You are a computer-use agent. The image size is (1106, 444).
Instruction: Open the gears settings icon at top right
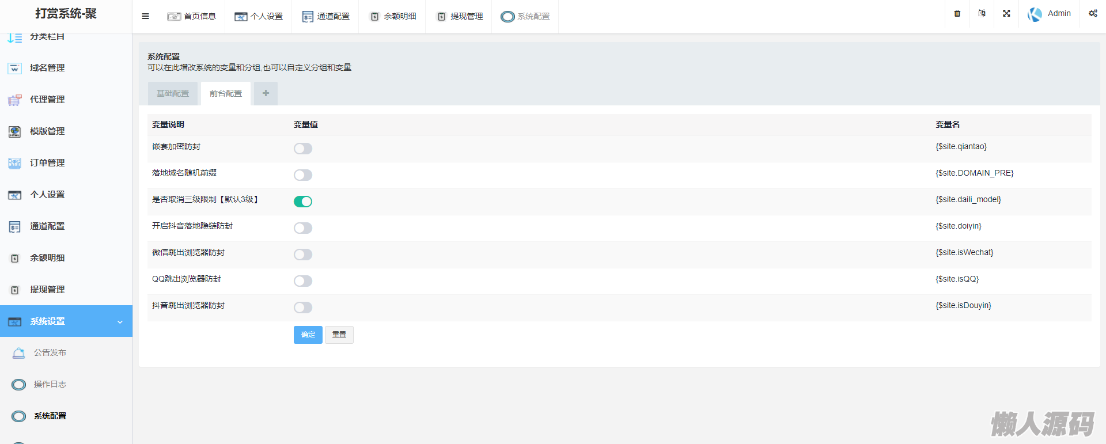pos(1093,13)
